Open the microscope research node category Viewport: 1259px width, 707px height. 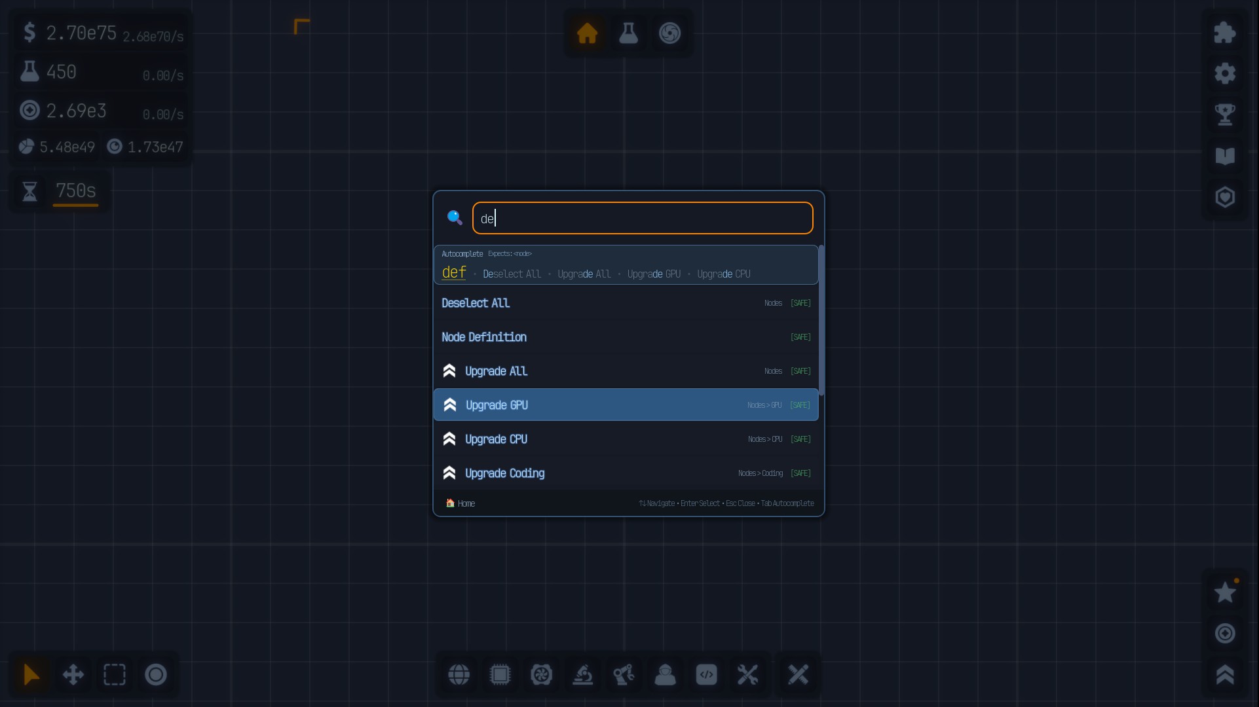tap(582, 674)
